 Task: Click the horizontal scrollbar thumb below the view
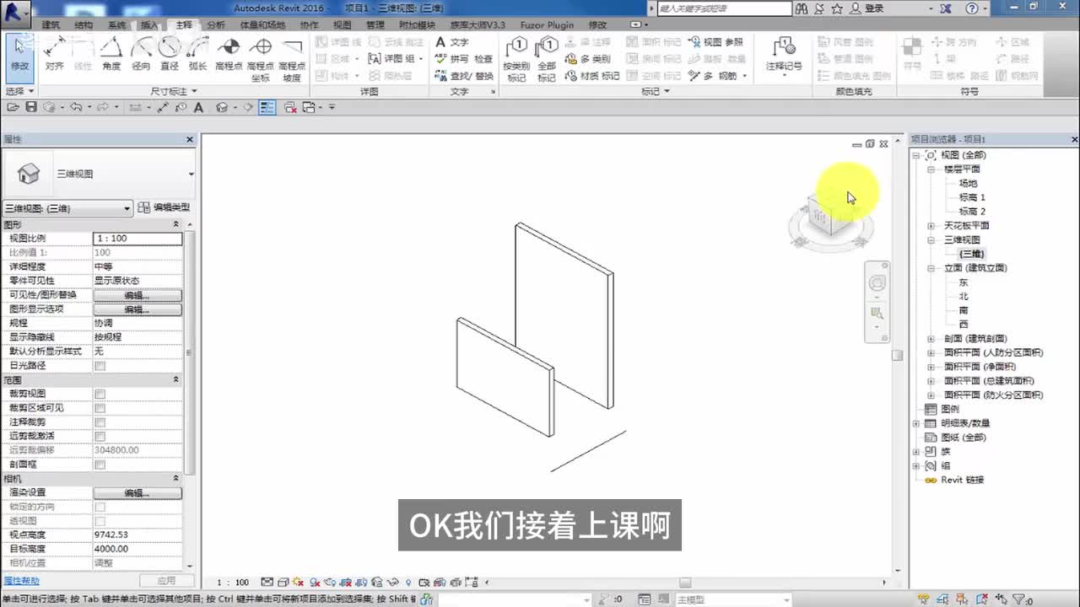point(685,583)
